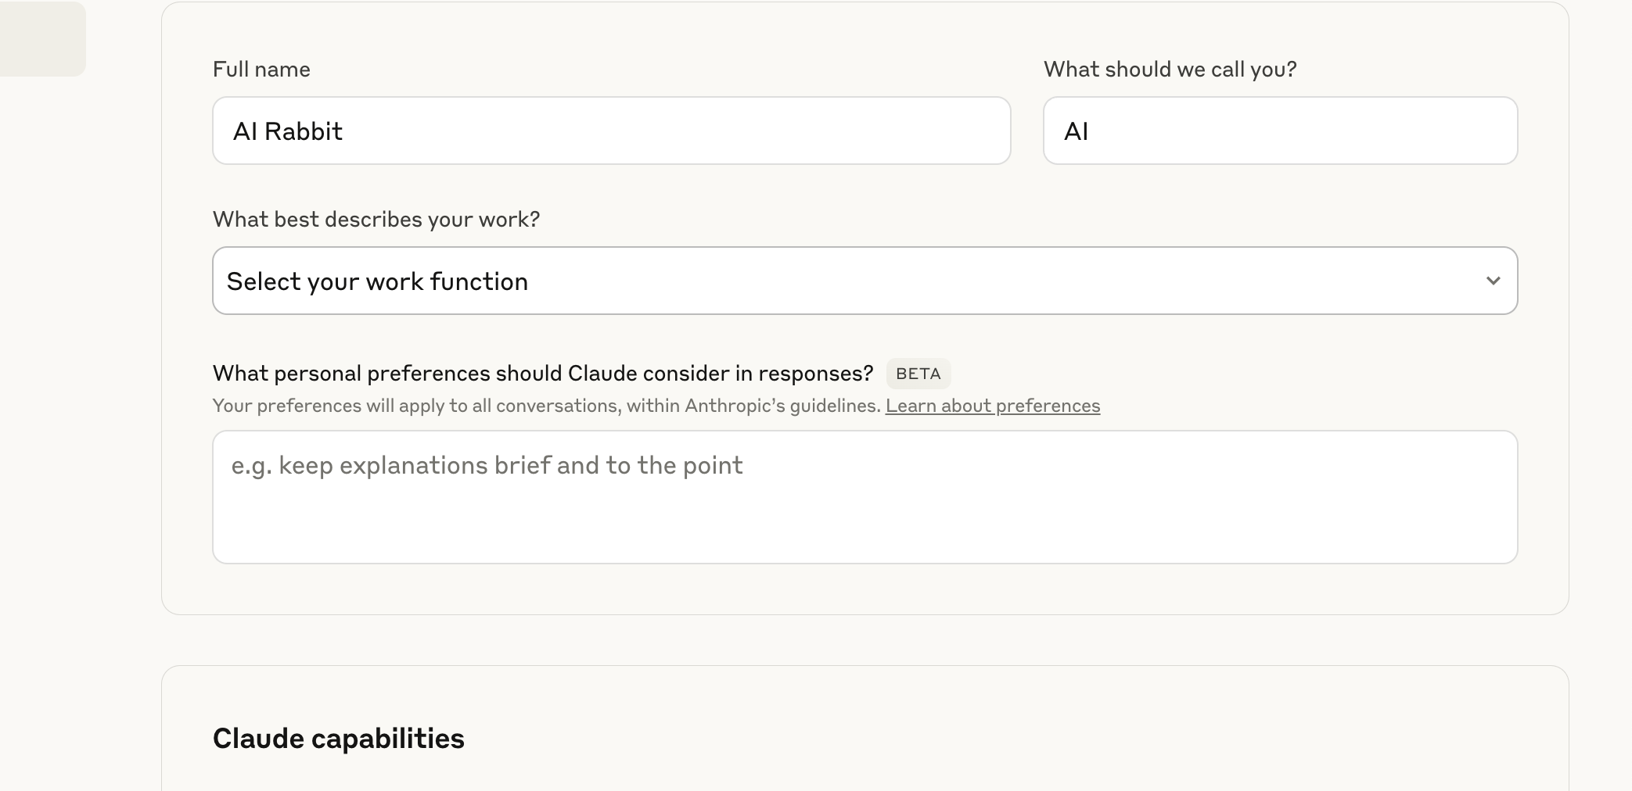Click the "Full name" label
The height and width of the screenshot is (791, 1632).
click(261, 70)
